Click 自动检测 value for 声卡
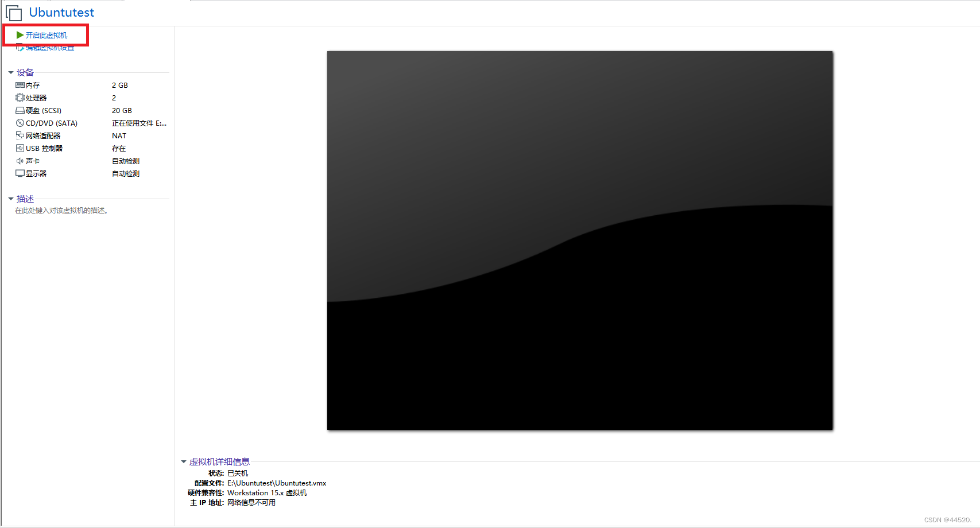Image resolution: width=980 pixels, height=528 pixels. 126,161
